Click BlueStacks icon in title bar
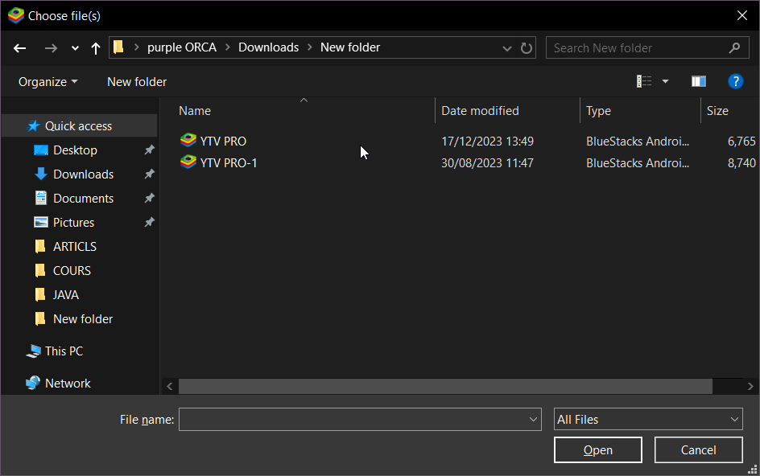This screenshot has width=760, height=476. (x=16, y=15)
